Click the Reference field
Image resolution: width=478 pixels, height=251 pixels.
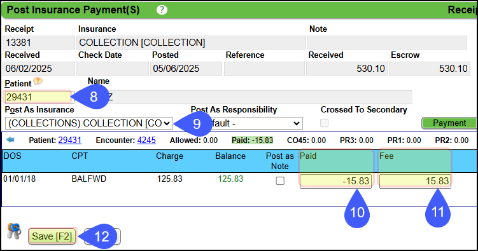point(264,69)
